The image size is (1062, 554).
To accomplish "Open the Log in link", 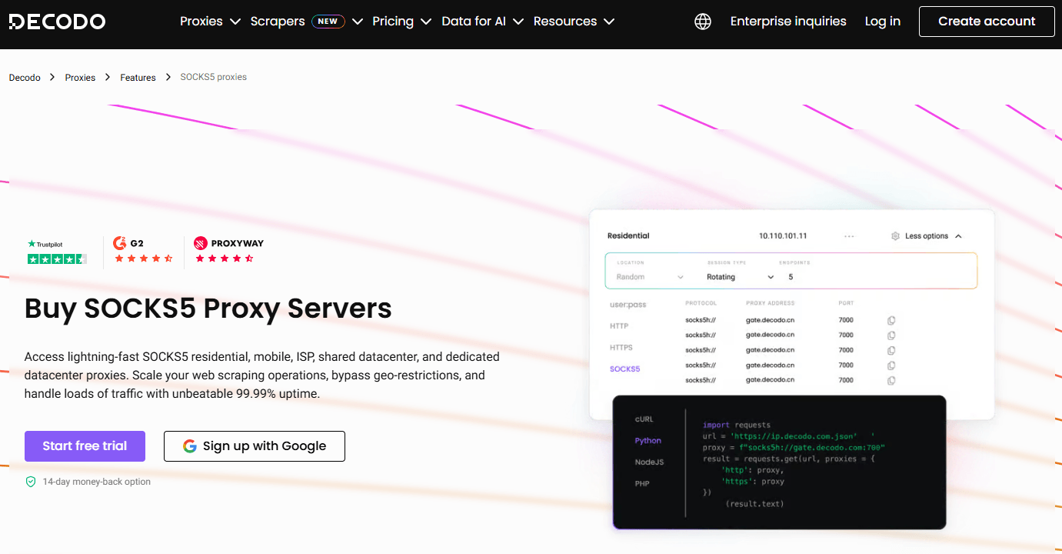I will tap(882, 22).
